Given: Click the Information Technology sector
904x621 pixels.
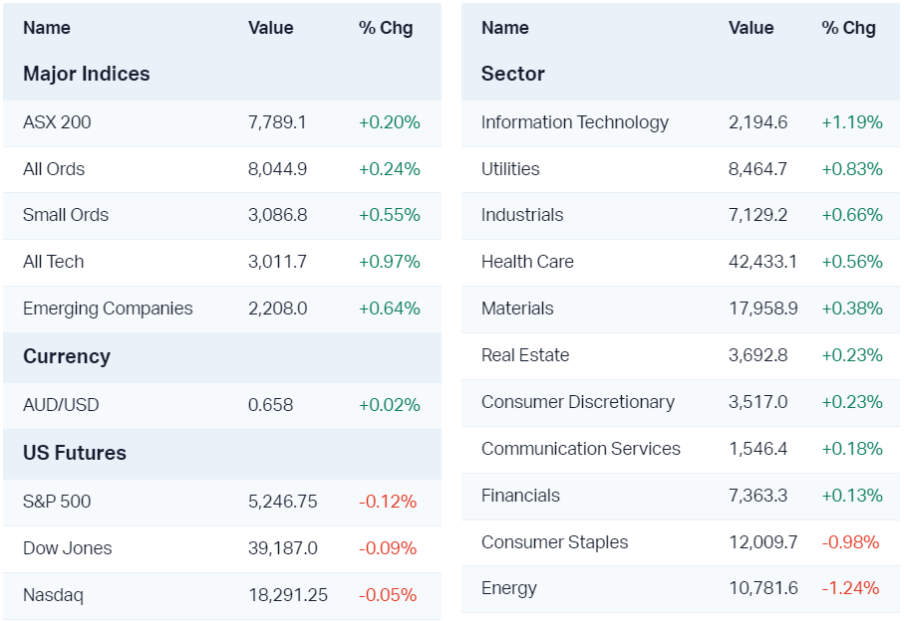Looking at the screenshot, I should coord(575,122).
